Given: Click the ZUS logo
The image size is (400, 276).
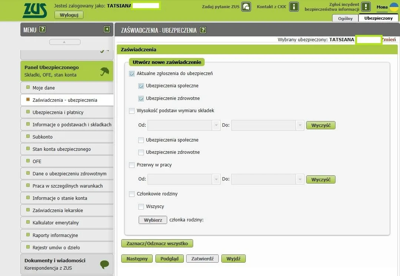Looking at the screenshot, I should (35, 10).
